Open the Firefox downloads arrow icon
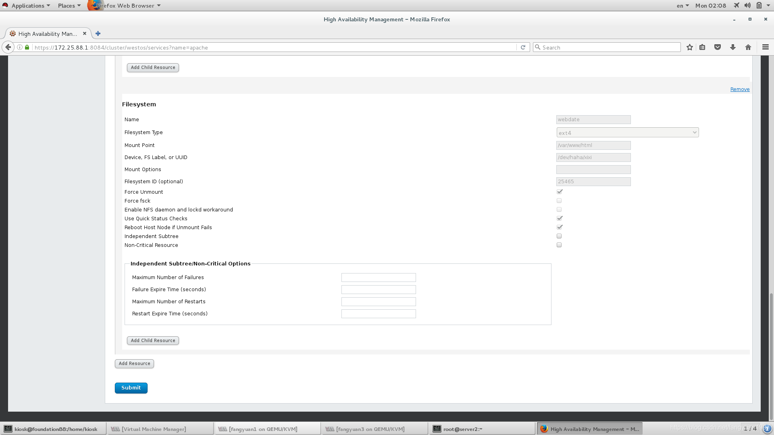The image size is (774, 435). pyautogui.click(x=733, y=47)
